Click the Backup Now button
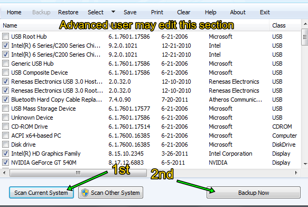 (x=254, y=192)
